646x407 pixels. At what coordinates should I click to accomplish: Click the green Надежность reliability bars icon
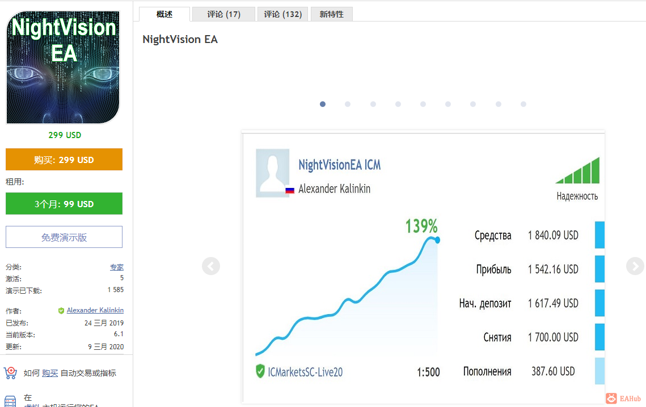click(577, 170)
